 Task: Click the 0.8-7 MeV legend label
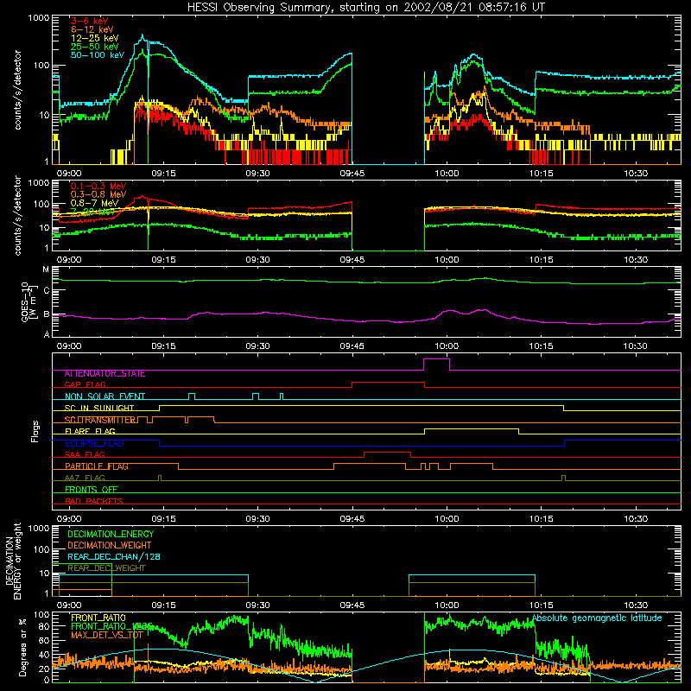click(95, 203)
